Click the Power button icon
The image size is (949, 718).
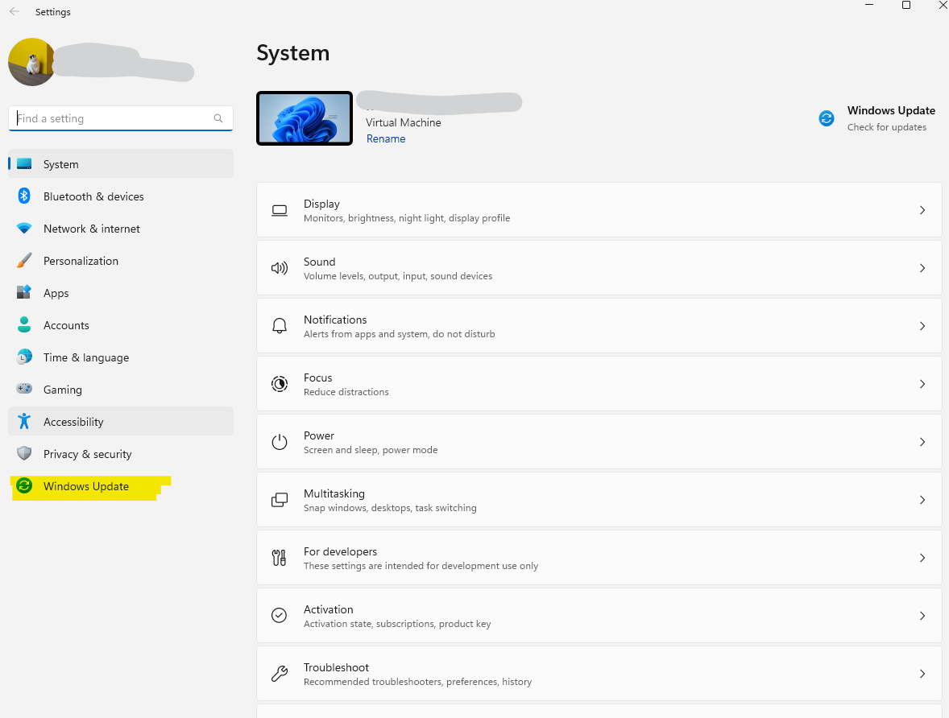point(280,442)
